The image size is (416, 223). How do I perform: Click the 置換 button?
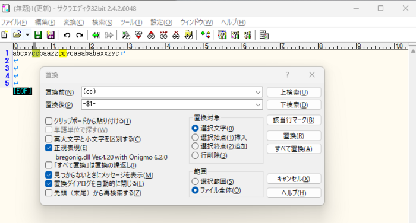point(294,136)
